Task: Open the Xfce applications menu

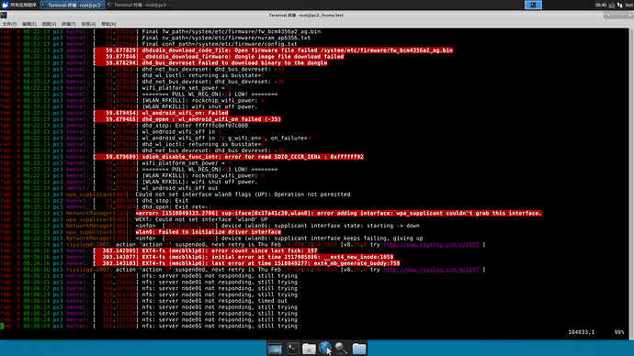Action: [x=19, y=5]
